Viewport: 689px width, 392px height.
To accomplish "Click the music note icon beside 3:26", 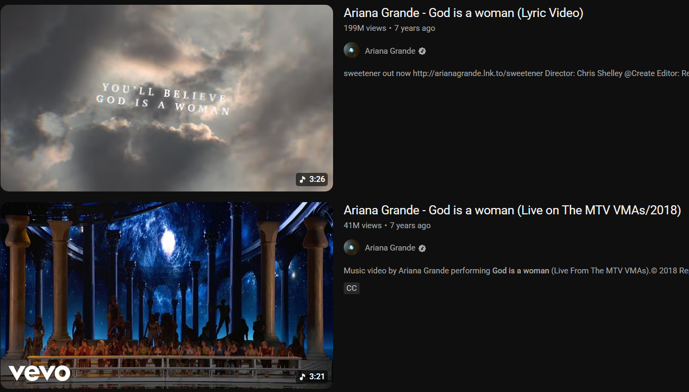I will 303,179.
